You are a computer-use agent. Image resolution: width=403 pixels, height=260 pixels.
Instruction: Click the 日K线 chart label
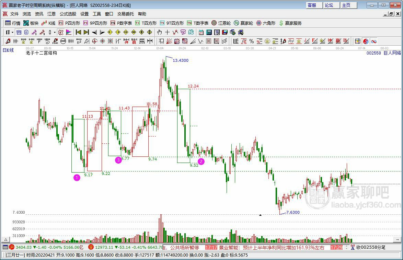pyautogui.click(x=8, y=50)
